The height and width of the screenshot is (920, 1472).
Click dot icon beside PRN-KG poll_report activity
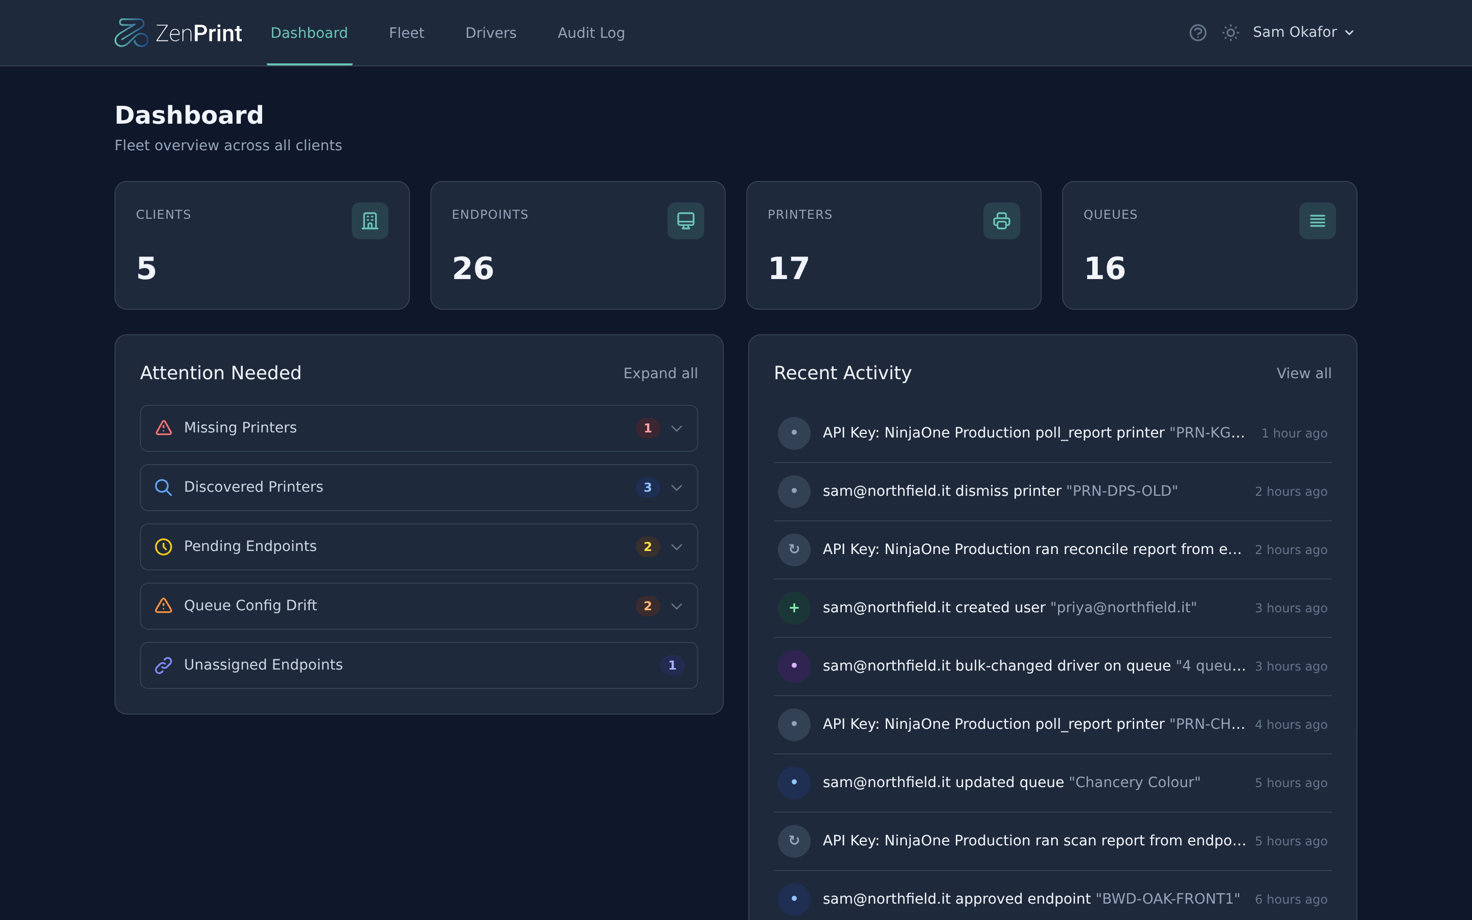[794, 432]
